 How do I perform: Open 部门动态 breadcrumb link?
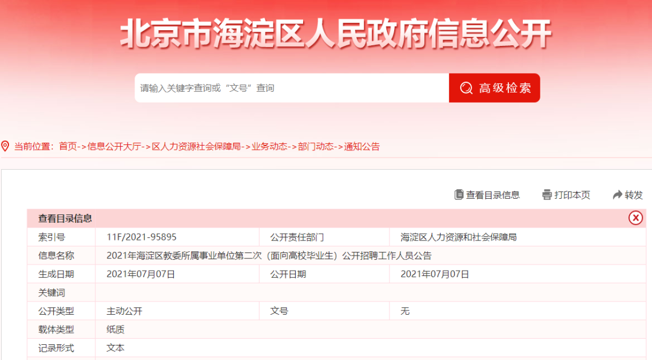[316, 147]
